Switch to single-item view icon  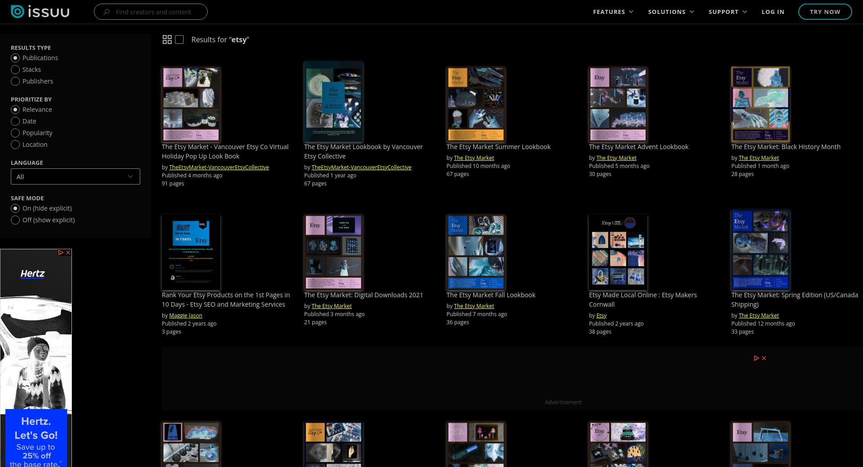(179, 40)
